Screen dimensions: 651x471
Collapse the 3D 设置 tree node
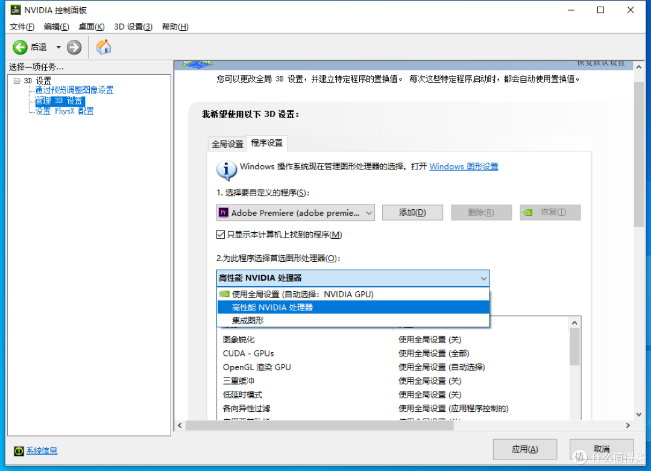point(17,81)
